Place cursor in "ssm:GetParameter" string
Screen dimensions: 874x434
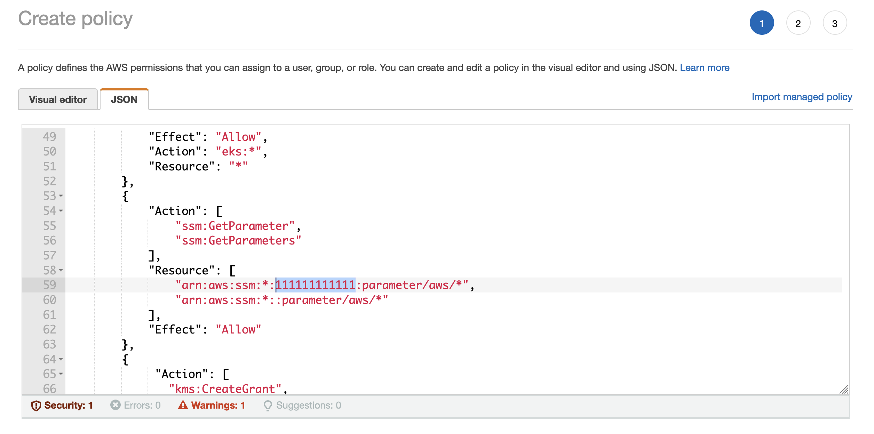(235, 226)
